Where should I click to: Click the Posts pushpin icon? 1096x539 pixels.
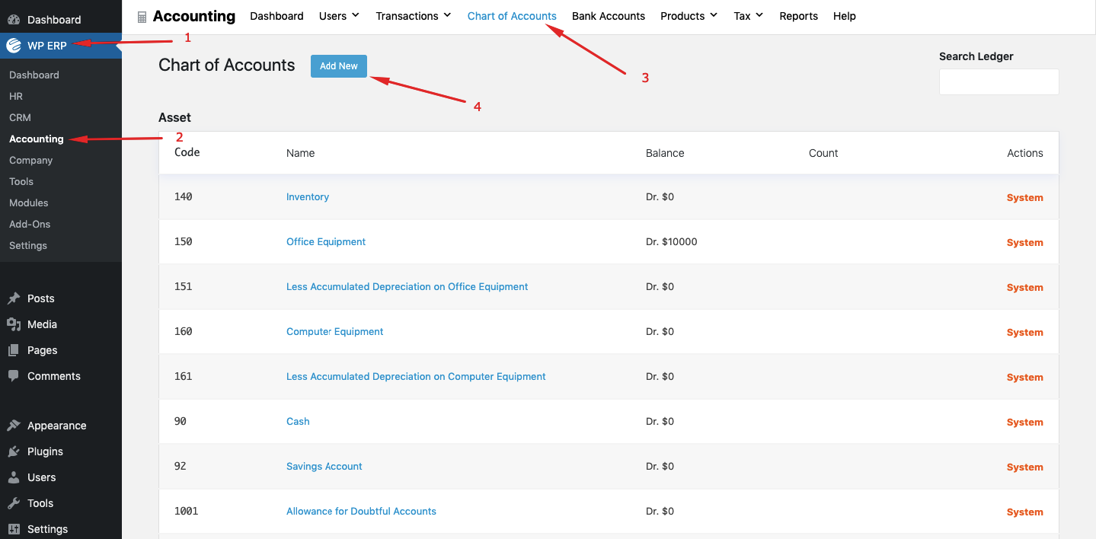click(14, 298)
